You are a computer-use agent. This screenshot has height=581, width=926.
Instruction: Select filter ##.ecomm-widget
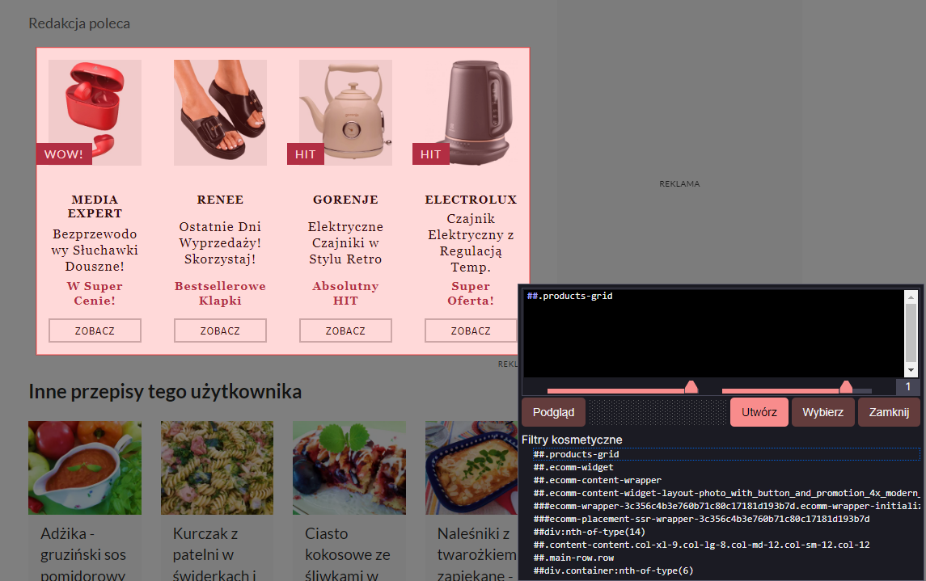coord(726,467)
